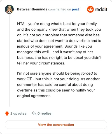The height and width of the screenshot is (134, 112).
Task: Click the phrase "work OT" in the comment
Action: (x=24, y=79)
